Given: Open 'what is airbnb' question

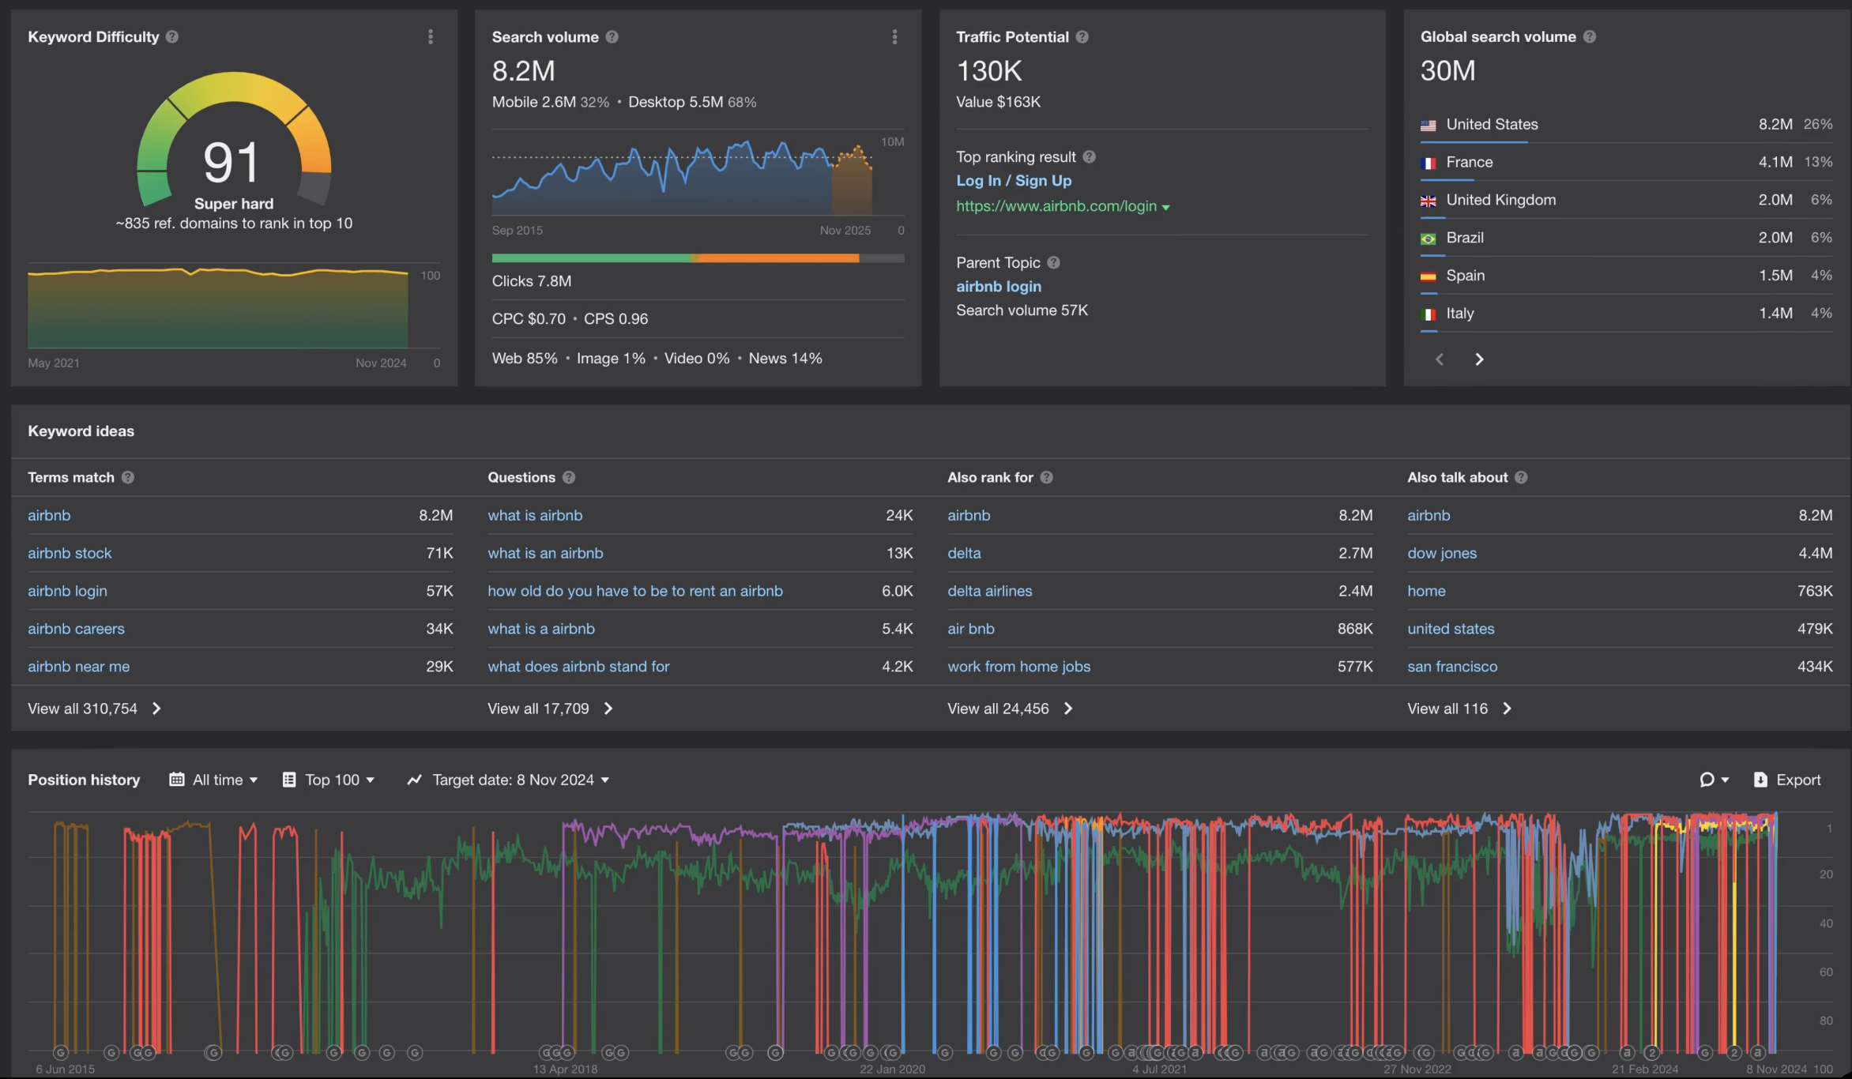Looking at the screenshot, I should (535, 515).
